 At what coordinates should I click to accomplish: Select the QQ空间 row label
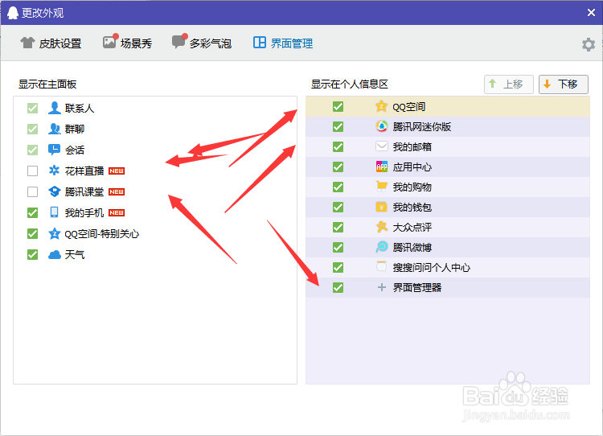click(x=408, y=107)
